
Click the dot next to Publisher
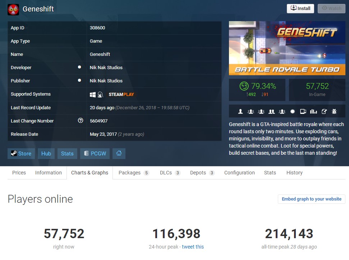click(x=79, y=80)
